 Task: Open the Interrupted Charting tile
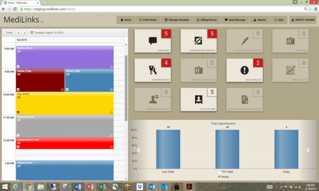click(198, 41)
